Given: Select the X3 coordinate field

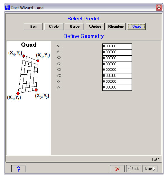Looking at the screenshot, I should coord(117,70).
